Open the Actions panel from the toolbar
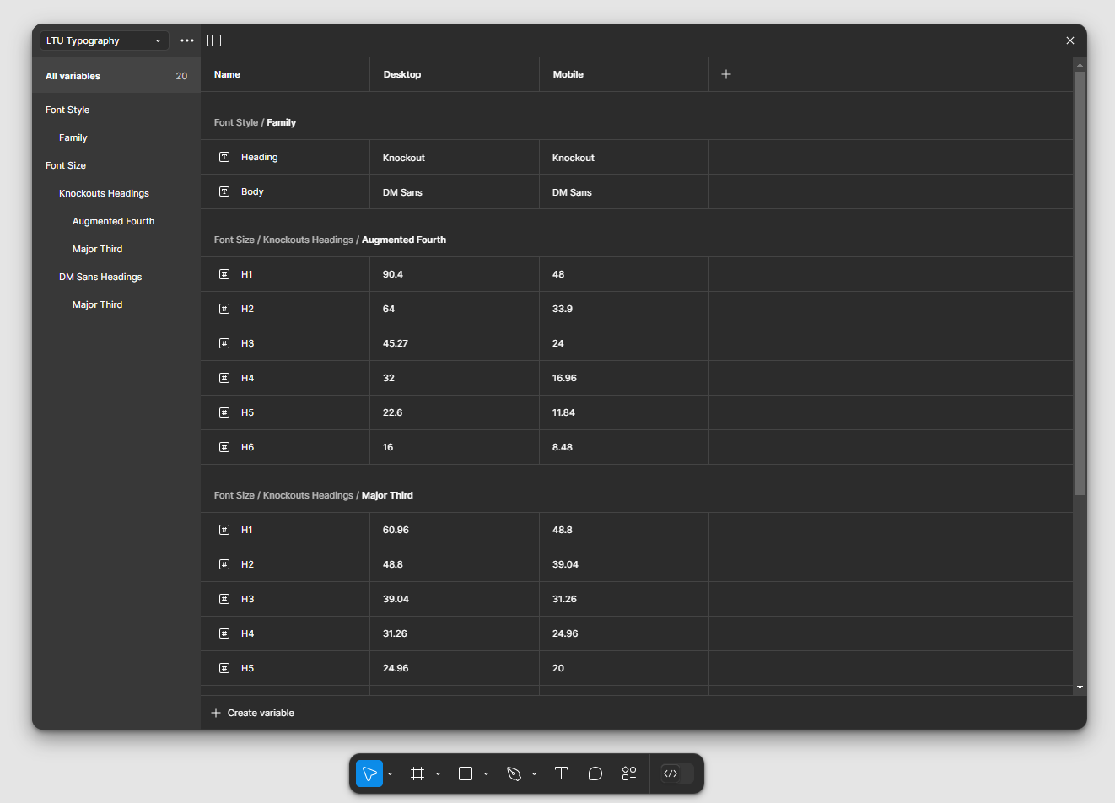Viewport: 1115px width, 803px height. coord(628,773)
